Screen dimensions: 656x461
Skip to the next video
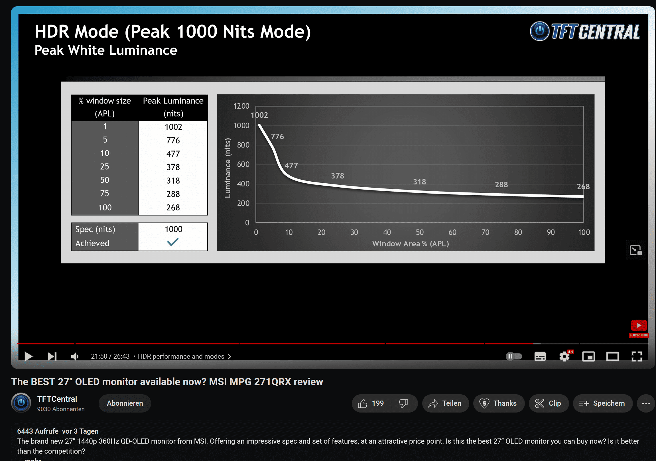tap(52, 356)
